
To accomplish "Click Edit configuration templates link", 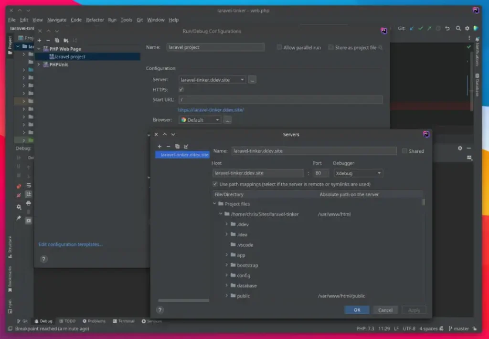I will [71, 244].
